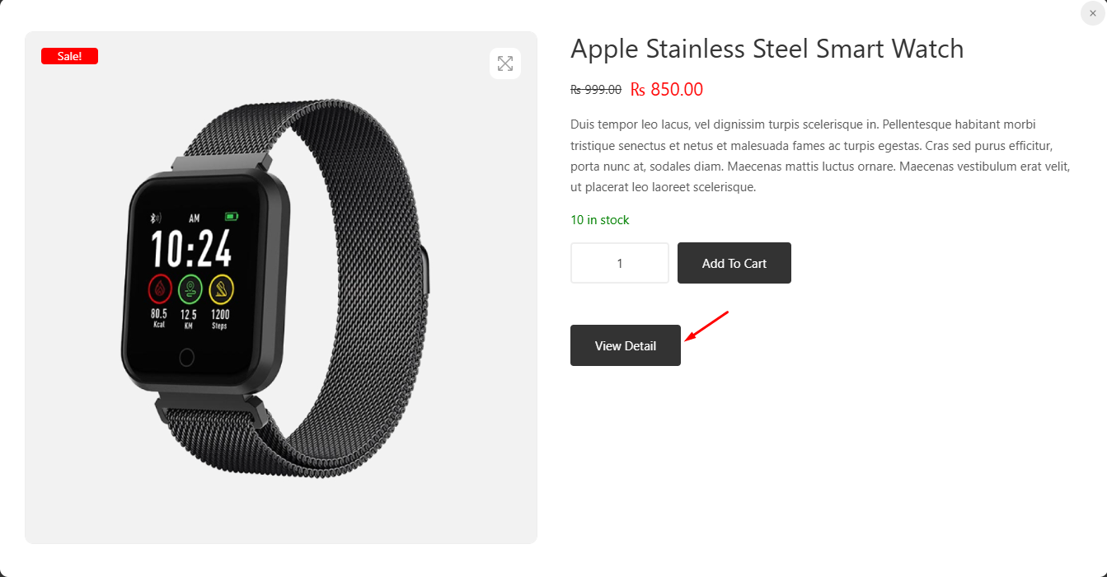Click the round home button on watch
Screen dimensions: 1107x577
[x=186, y=357]
